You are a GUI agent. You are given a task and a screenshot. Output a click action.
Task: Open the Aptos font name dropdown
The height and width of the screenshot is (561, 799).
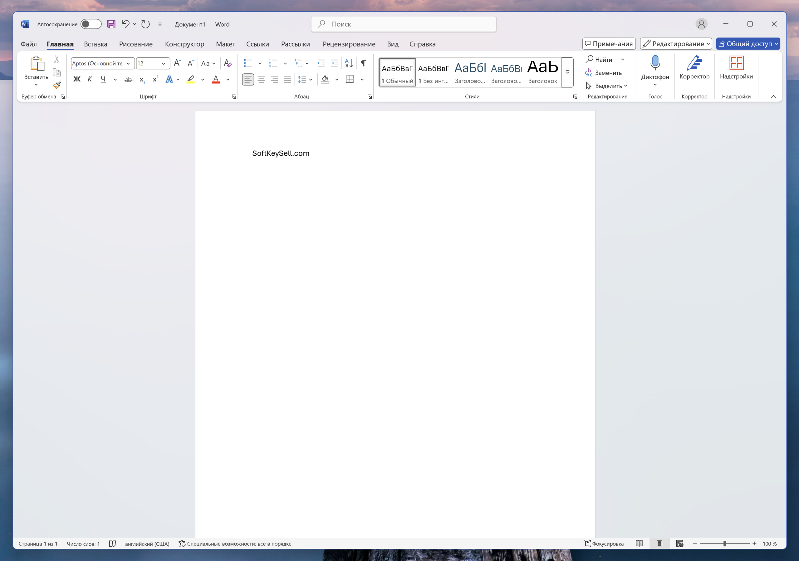click(128, 63)
